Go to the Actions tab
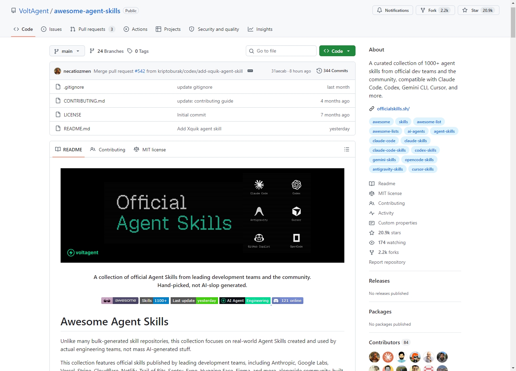Viewport: 516px width, 371px height. coord(135,29)
